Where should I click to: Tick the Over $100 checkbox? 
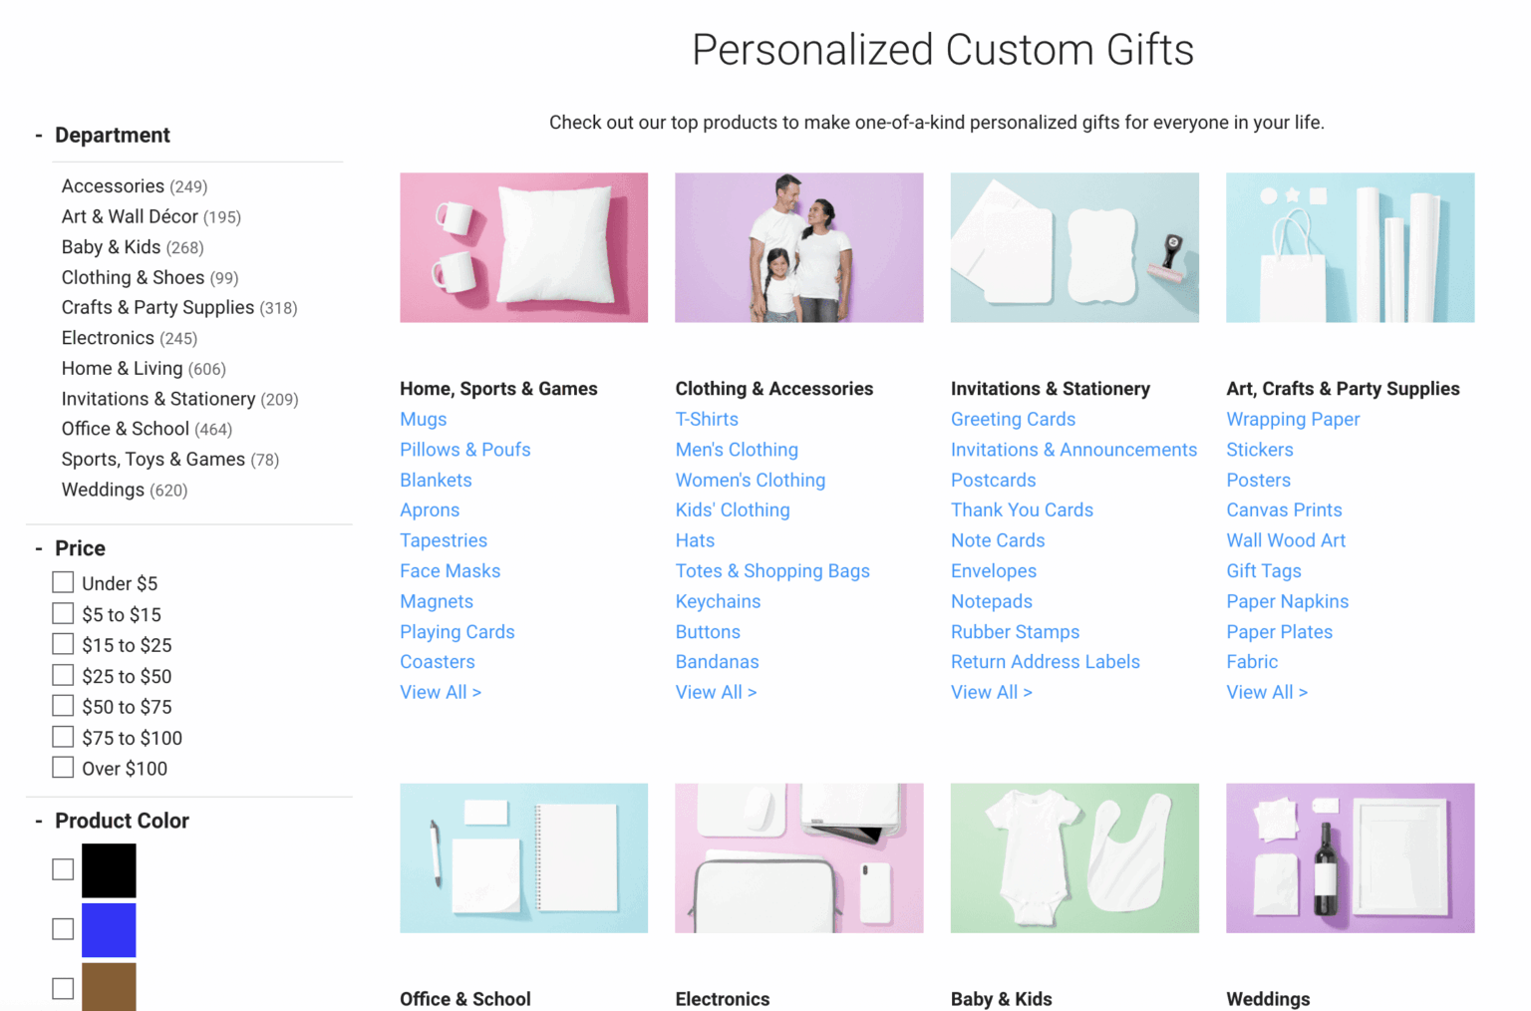(x=63, y=768)
